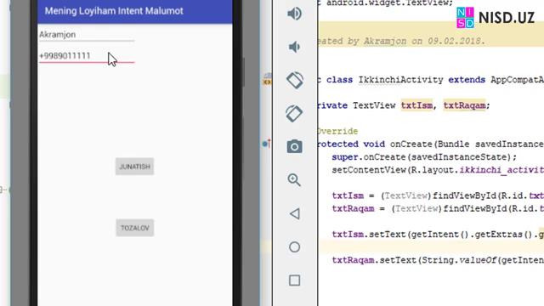This screenshot has height=306, width=544.
Task: Rotate emulator left with the rotate icon
Action: (295, 80)
